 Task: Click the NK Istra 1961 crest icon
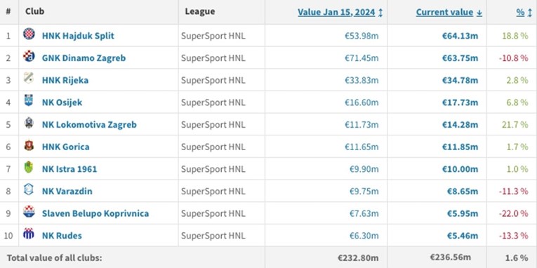click(29, 168)
